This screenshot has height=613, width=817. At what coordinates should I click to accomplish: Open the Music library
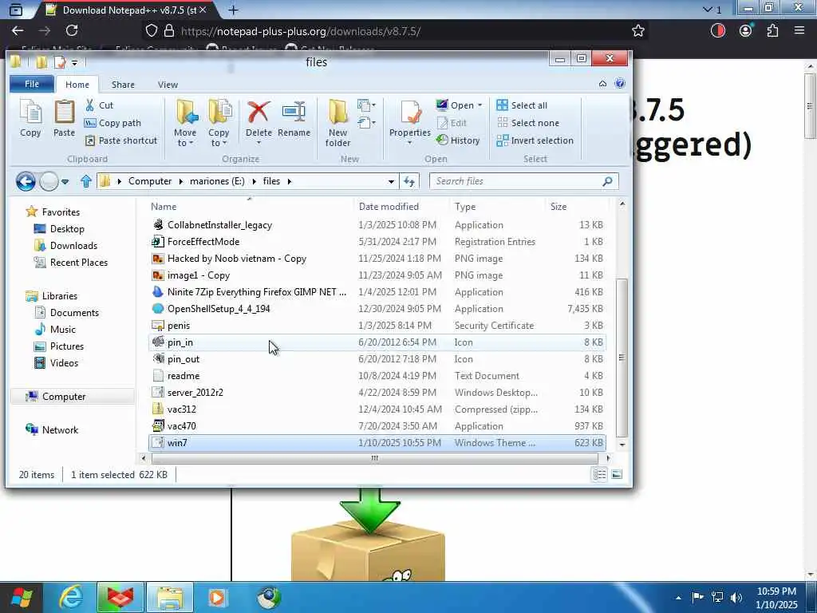[x=55, y=330]
